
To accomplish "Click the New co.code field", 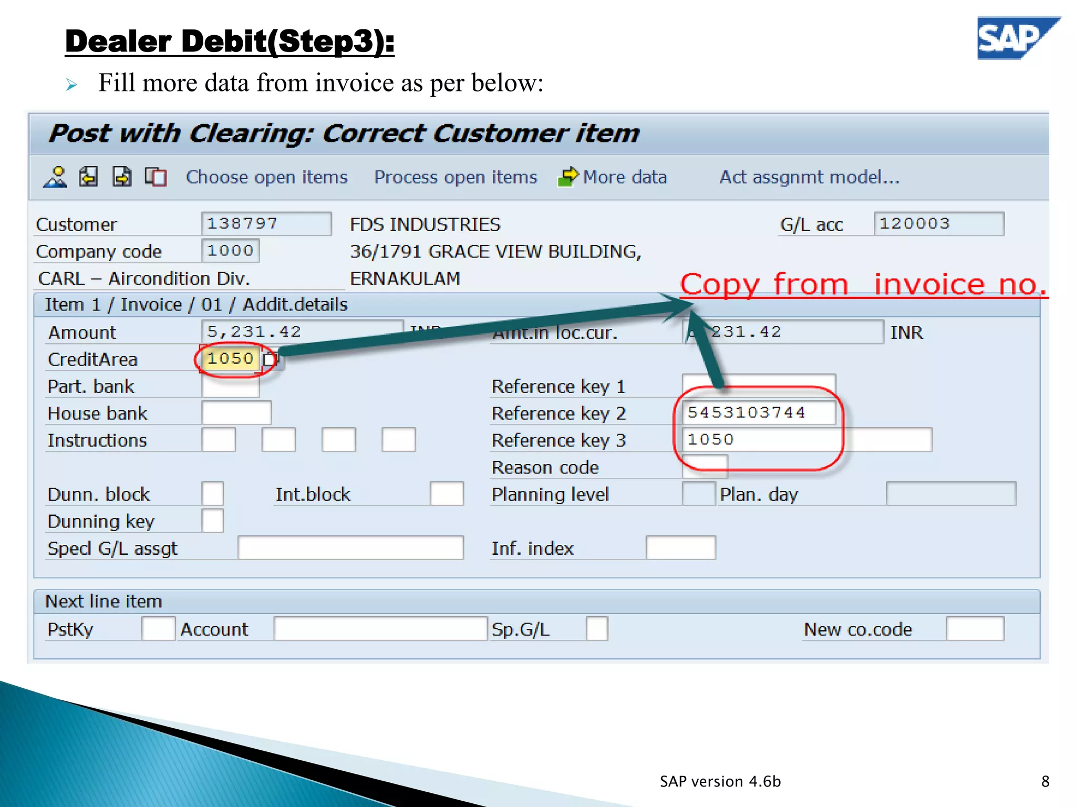I will tap(975, 629).
